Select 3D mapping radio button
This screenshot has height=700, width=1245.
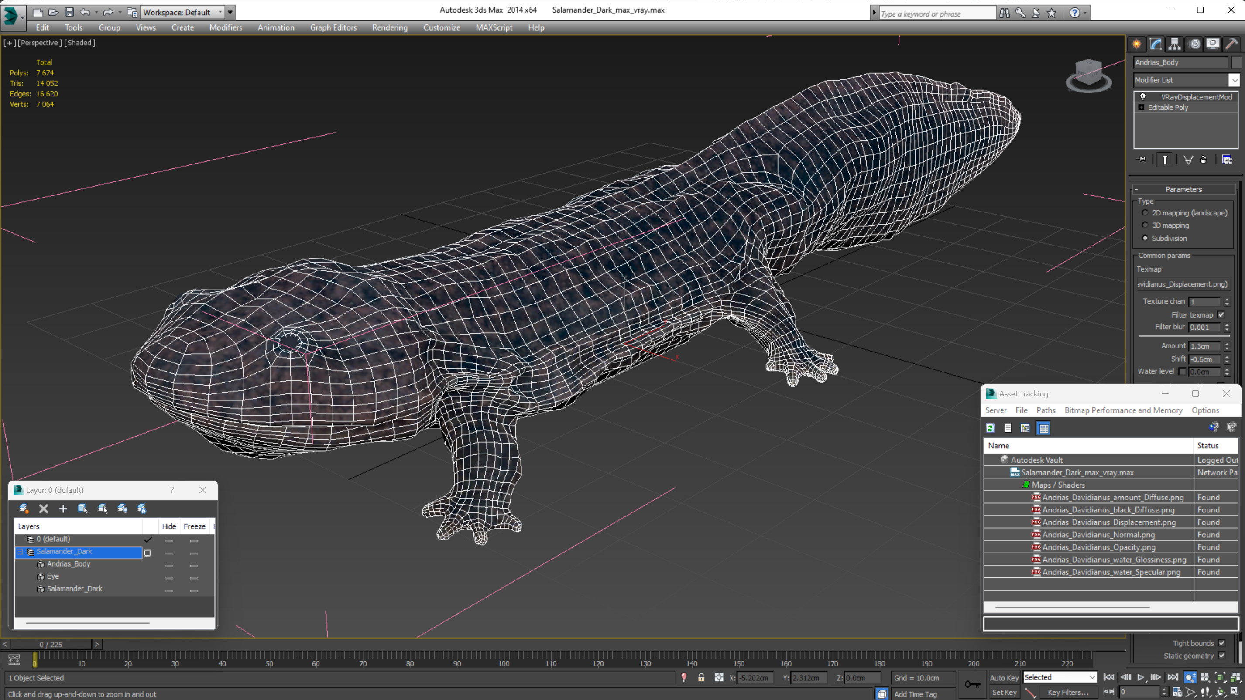1145,225
